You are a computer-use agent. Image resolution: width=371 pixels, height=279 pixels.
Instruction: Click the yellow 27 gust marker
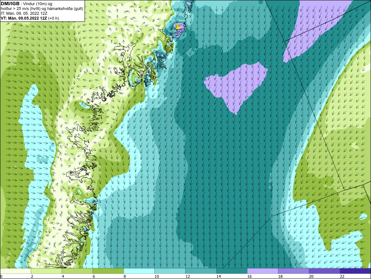pos(178,27)
